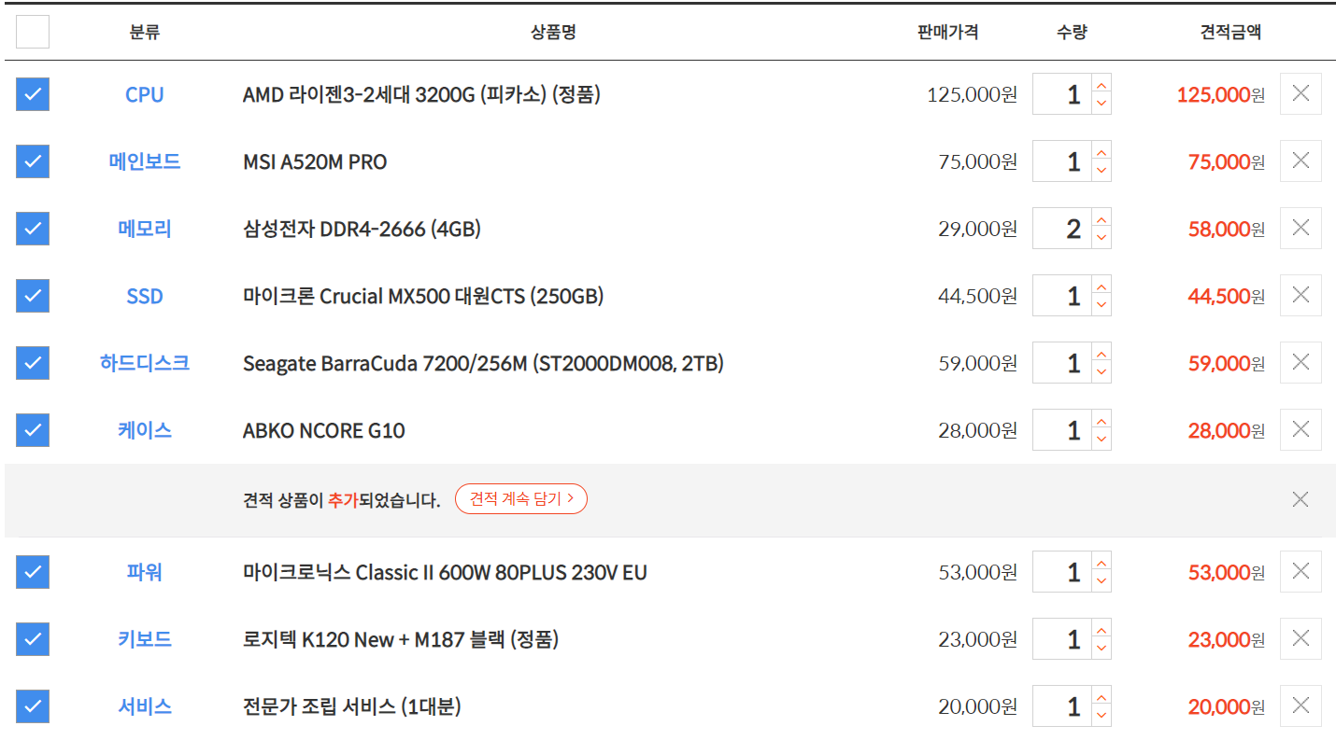
Task: Uncheck the 메인보드 row checkbox
Action: [33, 161]
